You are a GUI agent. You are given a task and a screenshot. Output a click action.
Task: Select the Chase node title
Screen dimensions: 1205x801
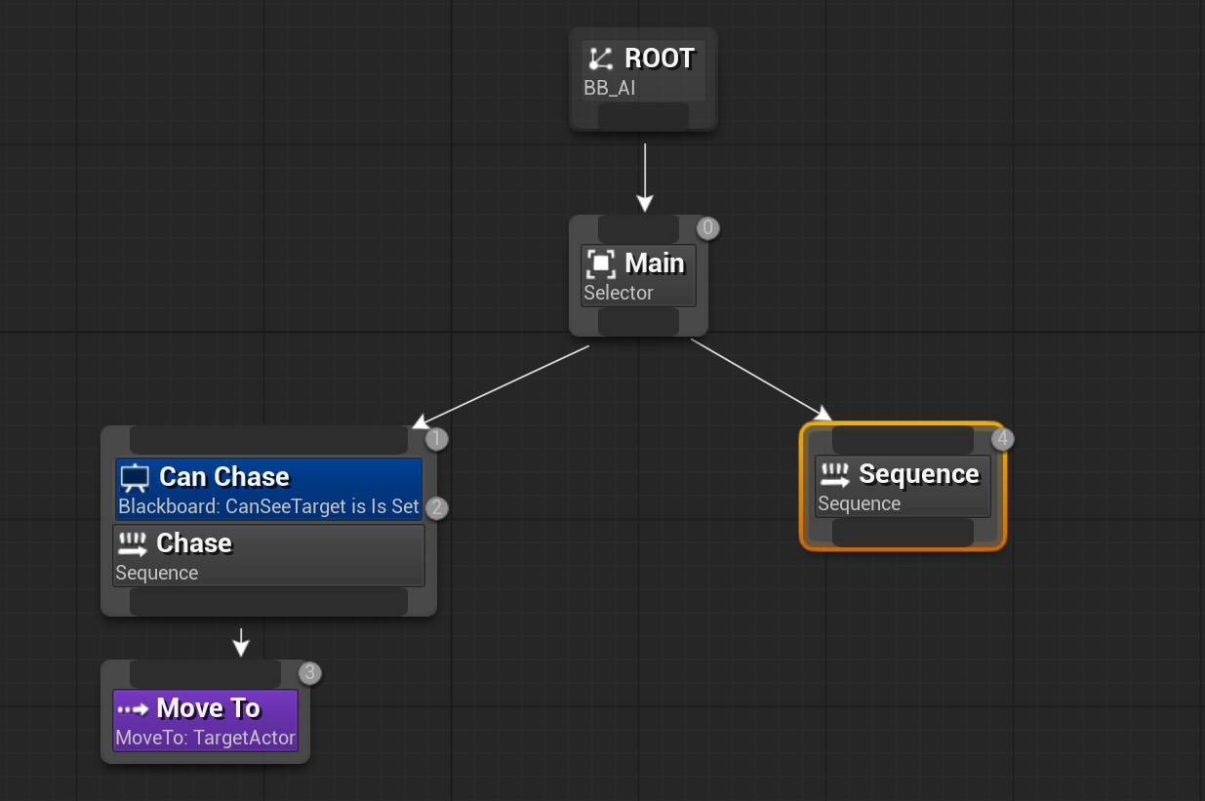tap(194, 543)
